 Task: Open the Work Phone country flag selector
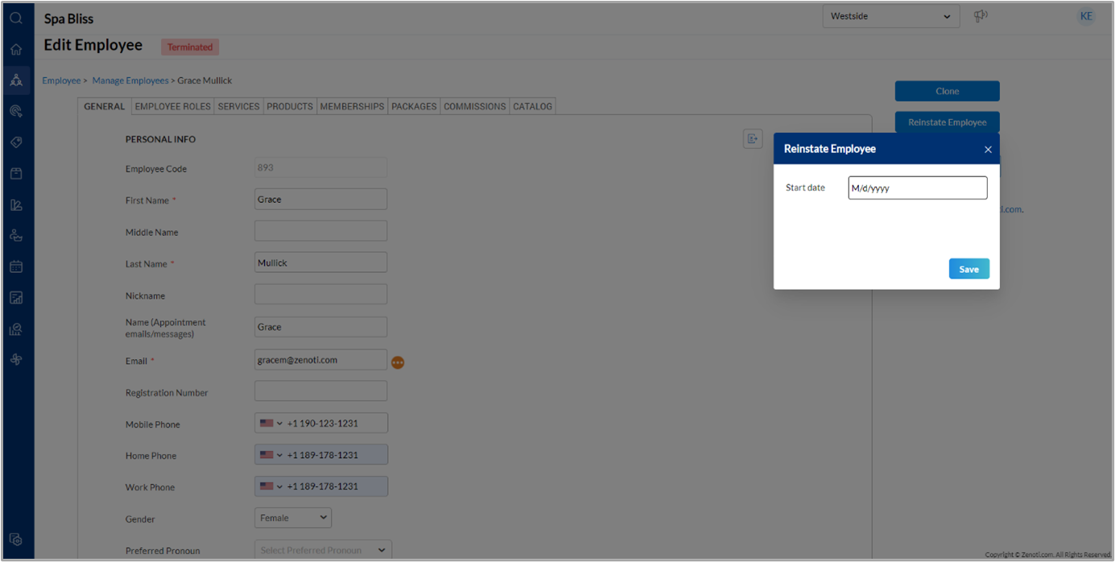pos(271,486)
